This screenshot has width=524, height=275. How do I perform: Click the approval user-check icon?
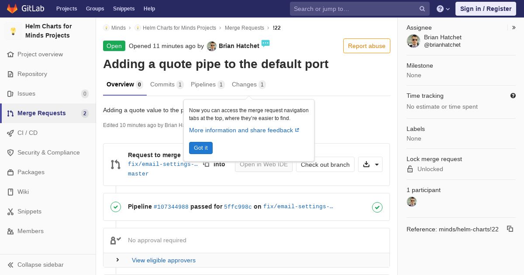tap(116, 240)
